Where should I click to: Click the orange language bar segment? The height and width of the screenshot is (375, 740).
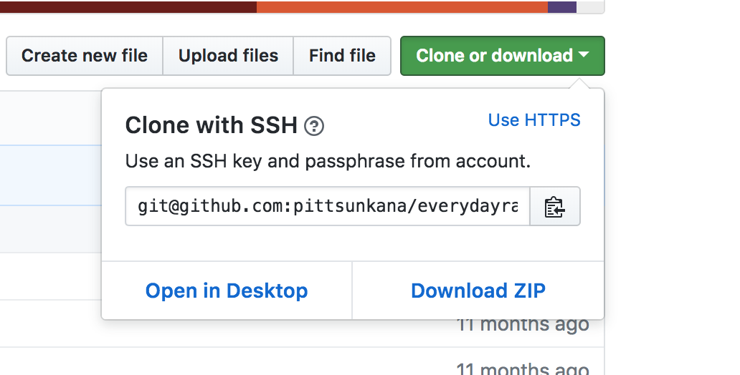[402, 6]
